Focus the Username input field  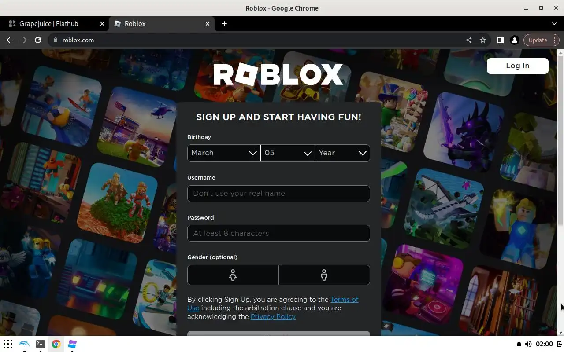pyautogui.click(x=278, y=194)
